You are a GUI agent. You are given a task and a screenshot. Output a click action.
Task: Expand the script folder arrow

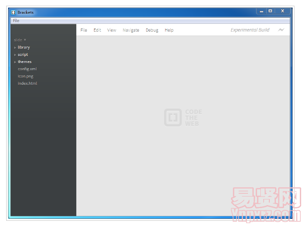tap(15, 55)
